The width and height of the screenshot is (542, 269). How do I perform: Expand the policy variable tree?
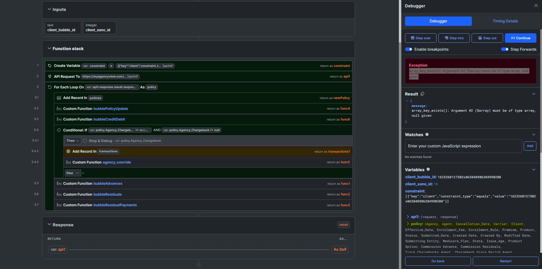(408, 224)
